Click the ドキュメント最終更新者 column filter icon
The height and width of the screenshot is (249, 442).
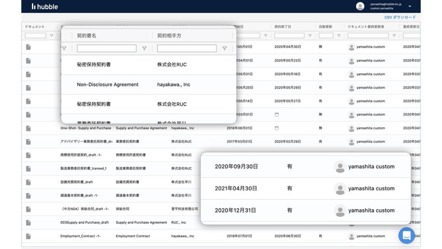394,35
